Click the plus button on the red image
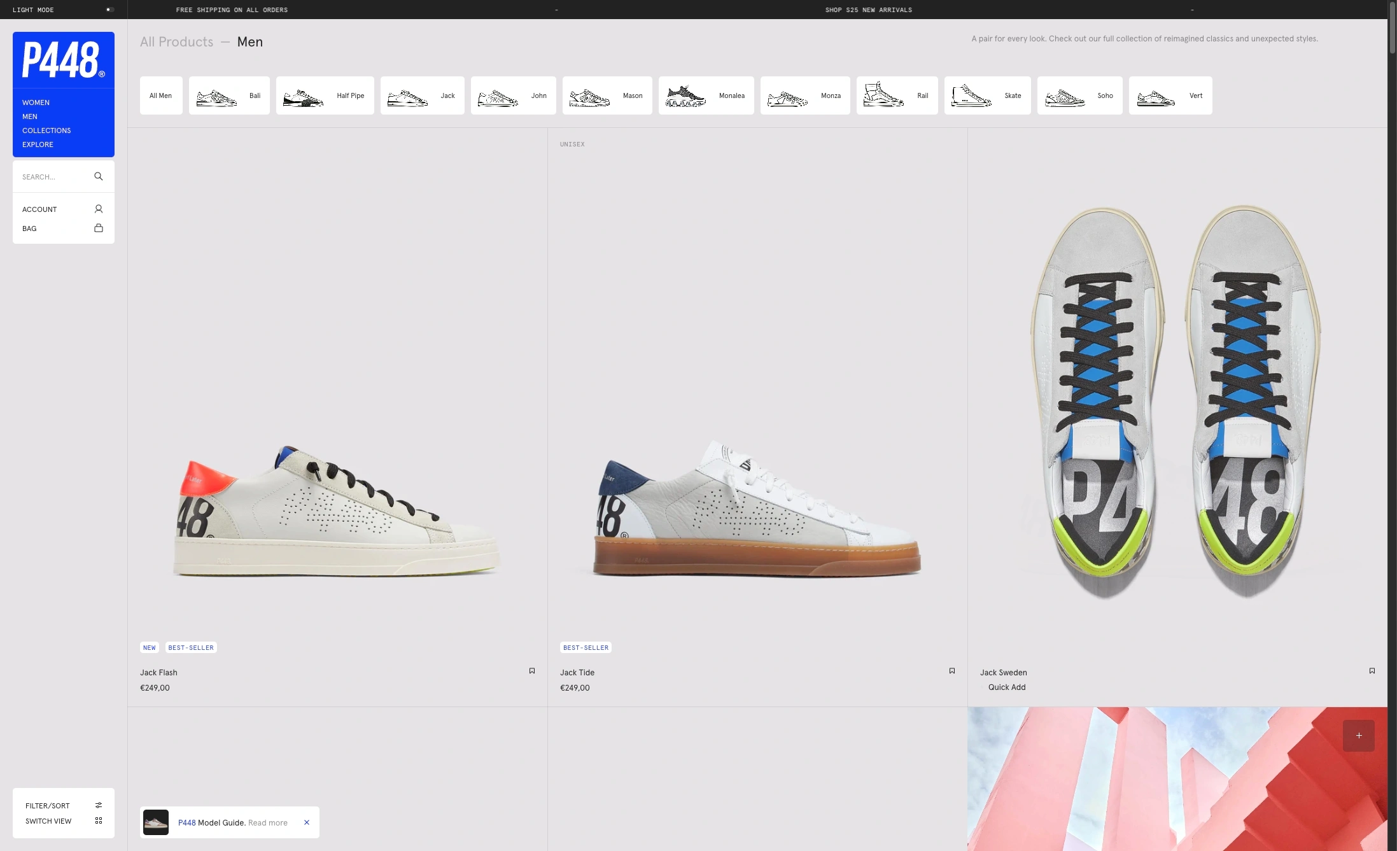1397x851 pixels. 1359,736
